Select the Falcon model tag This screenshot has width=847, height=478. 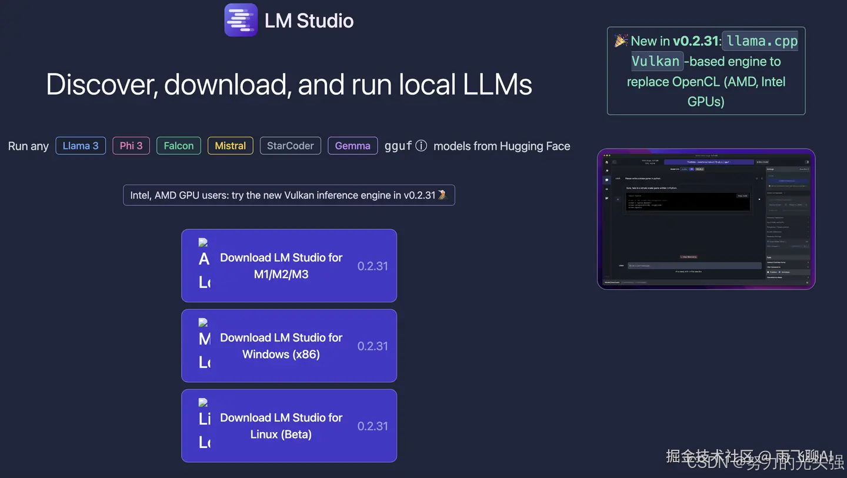(x=179, y=146)
